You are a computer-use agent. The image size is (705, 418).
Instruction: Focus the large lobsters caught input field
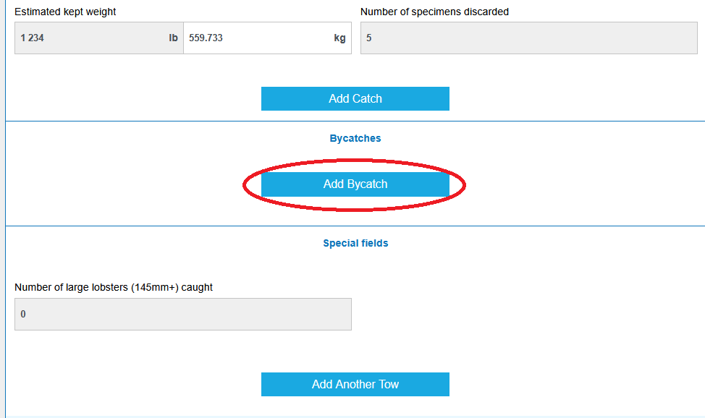pyautogui.click(x=182, y=315)
